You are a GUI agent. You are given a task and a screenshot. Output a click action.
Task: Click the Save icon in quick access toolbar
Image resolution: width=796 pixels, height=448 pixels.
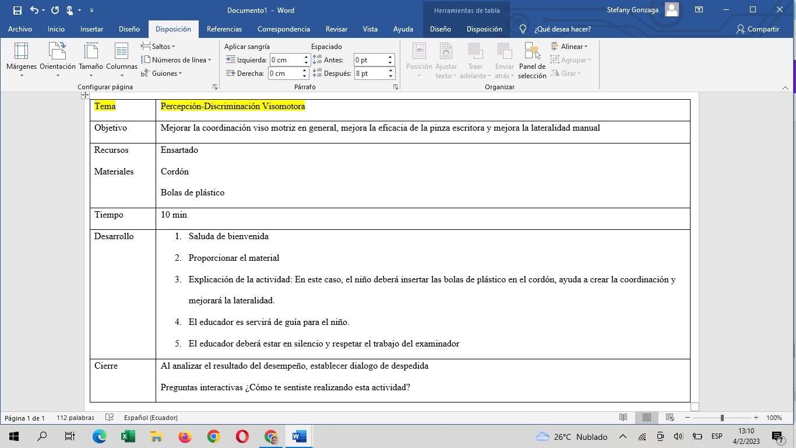[x=17, y=10]
